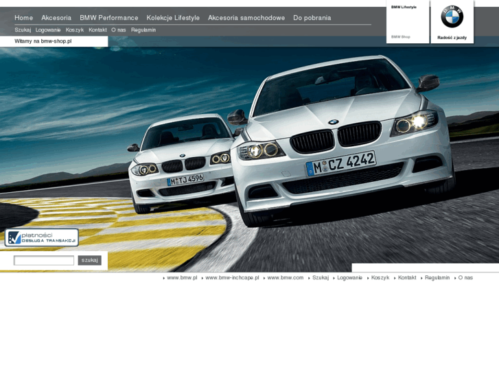Open the Akcesoria menu

tap(56, 18)
